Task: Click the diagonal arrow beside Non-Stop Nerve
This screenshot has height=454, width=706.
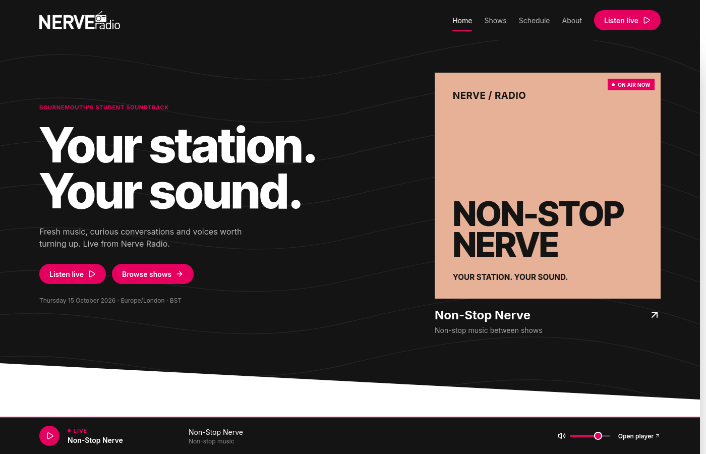Action: [655, 315]
